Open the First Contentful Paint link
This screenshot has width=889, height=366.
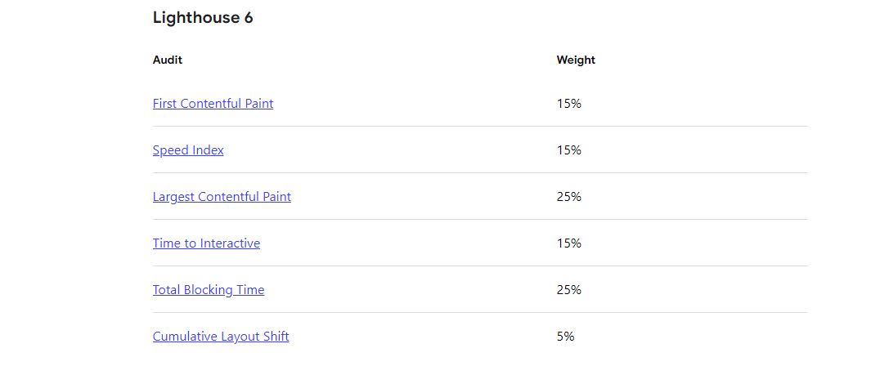[213, 104]
